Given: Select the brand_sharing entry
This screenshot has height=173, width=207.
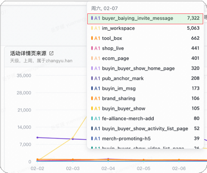Looking at the screenshot, I should coord(145,98).
